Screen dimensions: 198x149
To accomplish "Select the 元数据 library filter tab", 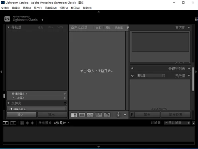I will (x=119, y=28).
